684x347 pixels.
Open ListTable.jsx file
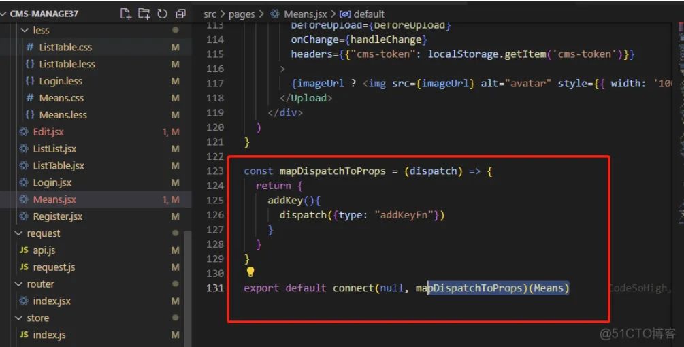[x=59, y=165]
